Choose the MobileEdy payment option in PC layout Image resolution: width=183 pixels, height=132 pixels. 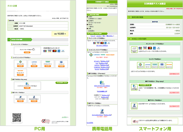coord(34,99)
